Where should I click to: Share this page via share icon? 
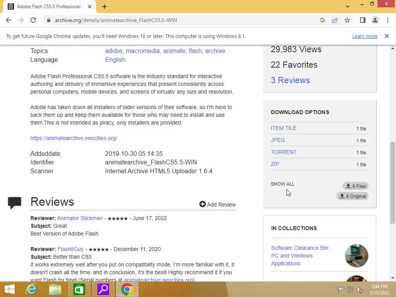click(x=335, y=20)
